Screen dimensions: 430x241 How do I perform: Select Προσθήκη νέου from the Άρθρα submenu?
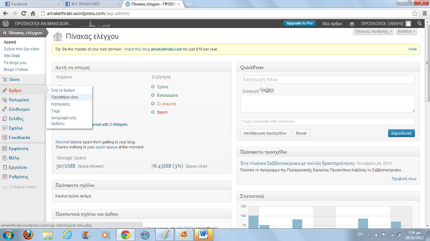pyautogui.click(x=65, y=97)
